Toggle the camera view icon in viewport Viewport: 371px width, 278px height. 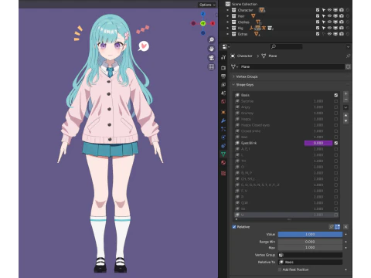pyautogui.click(x=211, y=58)
